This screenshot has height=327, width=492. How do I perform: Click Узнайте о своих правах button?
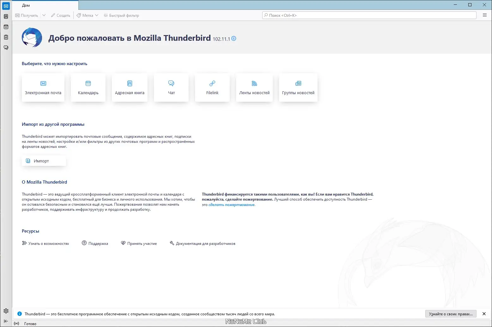pyautogui.click(x=451, y=314)
